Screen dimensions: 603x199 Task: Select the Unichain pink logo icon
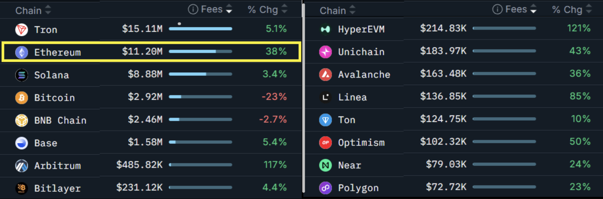click(x=326, y=52)
